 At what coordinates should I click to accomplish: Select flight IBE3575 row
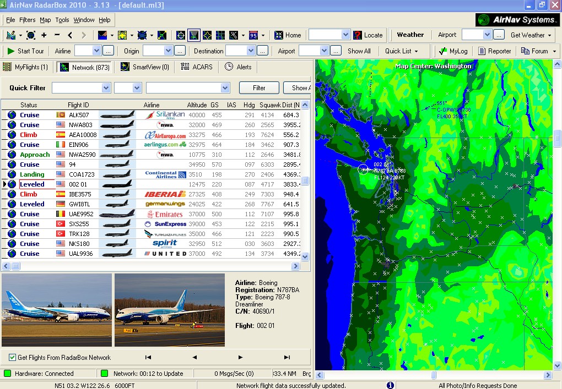coord(151,194)
